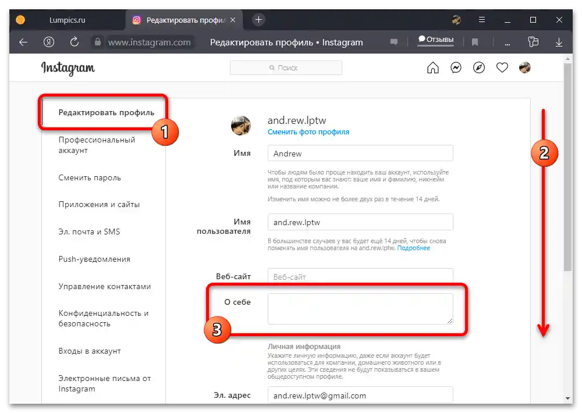Click the Instagram logo
Image resolution: width=582 pixels, height=413 pixels.
click(68, 68)
